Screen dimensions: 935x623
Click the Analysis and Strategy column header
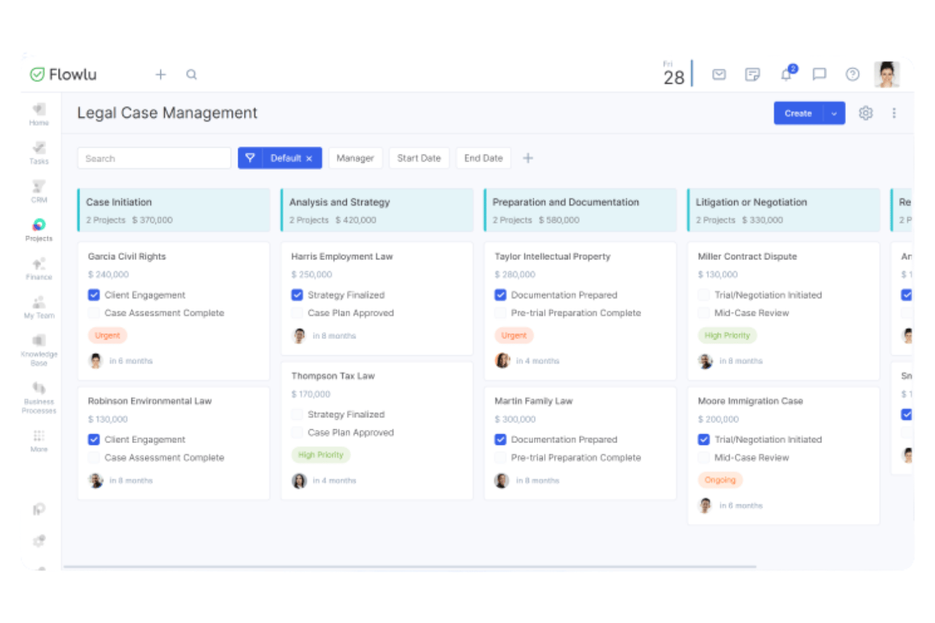click(x=377, y=210)
